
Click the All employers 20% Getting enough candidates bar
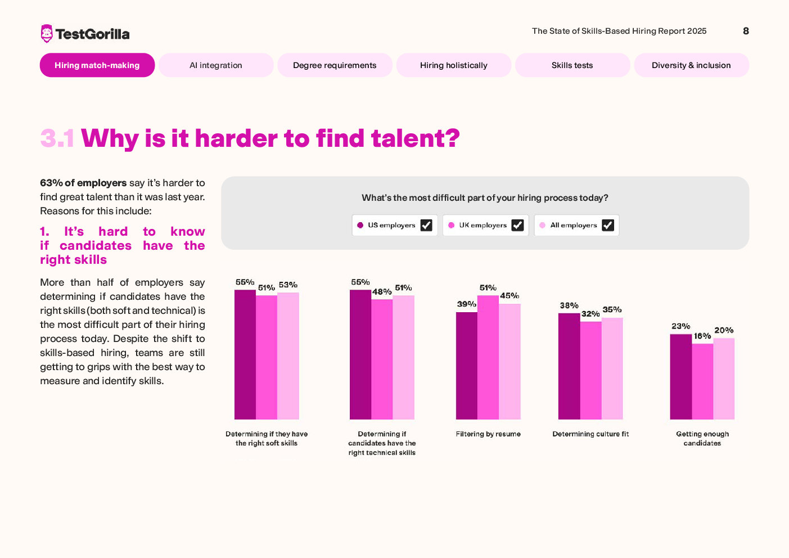(724, 379)
